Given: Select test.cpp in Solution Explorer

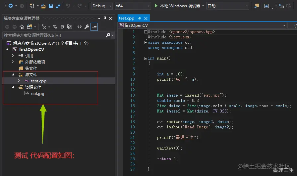Looking at the screenshot, I should point(39,81).
